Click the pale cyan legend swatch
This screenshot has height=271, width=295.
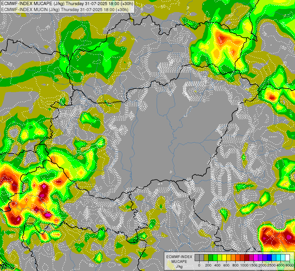click(x=283, y=258)
